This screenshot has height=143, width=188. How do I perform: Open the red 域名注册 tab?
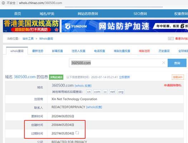(x=144, y=51)
